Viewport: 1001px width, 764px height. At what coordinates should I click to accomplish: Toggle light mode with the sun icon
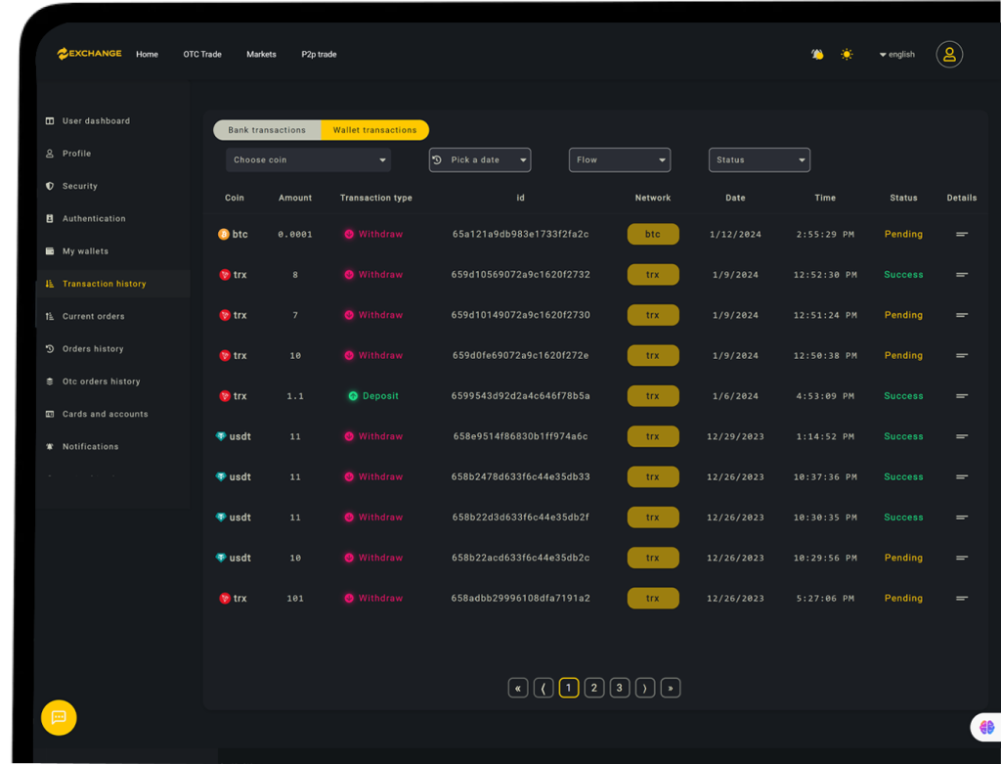click(847, 55)
